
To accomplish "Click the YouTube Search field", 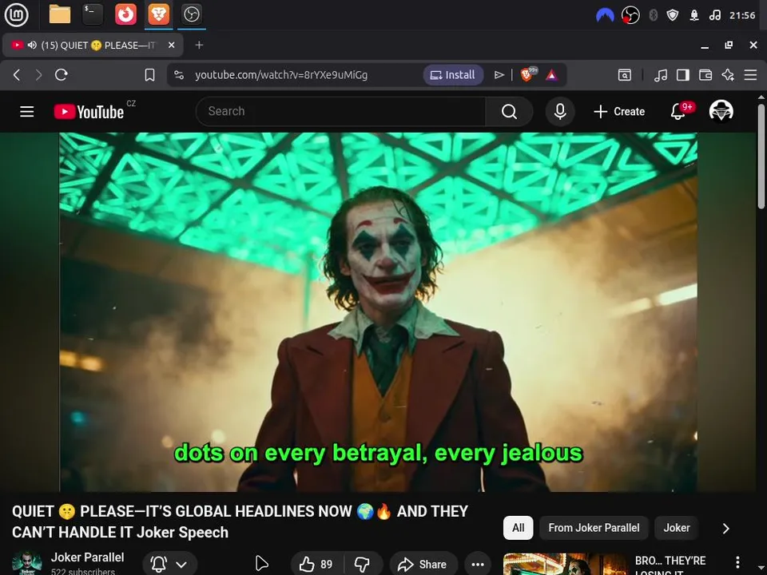I will (x=341, y=112).
